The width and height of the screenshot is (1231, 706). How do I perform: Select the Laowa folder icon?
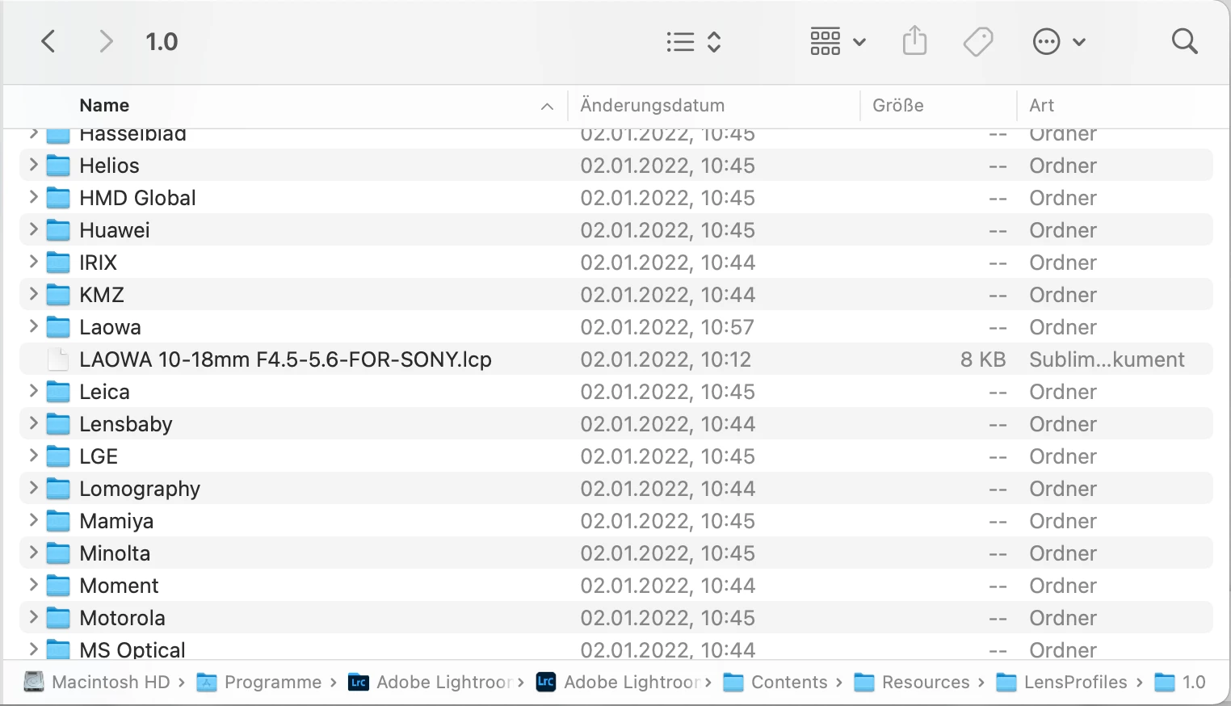[58, 327]
